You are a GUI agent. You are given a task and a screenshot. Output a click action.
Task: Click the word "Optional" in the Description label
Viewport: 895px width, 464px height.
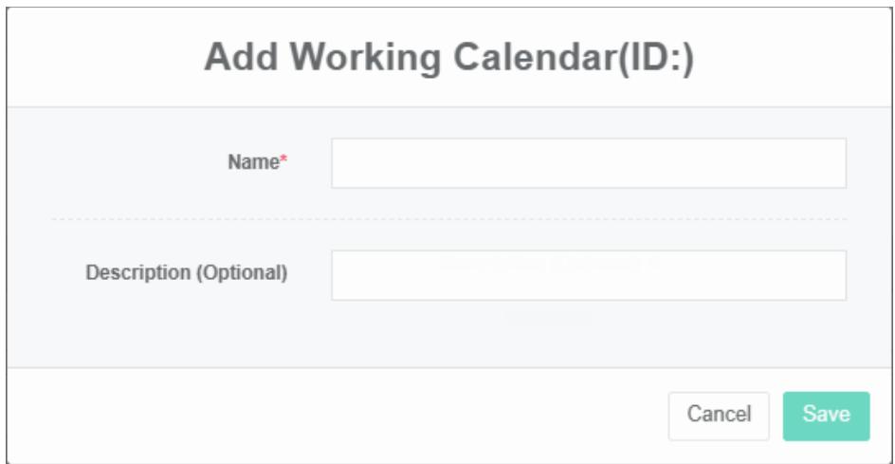241,272
